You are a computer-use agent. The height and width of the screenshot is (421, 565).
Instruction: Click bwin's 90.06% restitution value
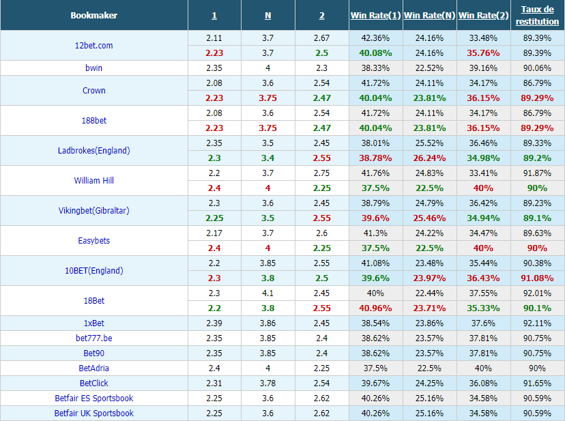[x=537, y=68]
